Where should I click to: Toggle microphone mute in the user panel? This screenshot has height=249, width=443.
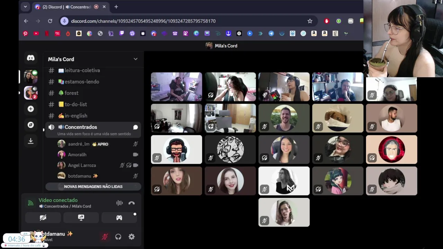pyautogui.click(x=105, y=237)
